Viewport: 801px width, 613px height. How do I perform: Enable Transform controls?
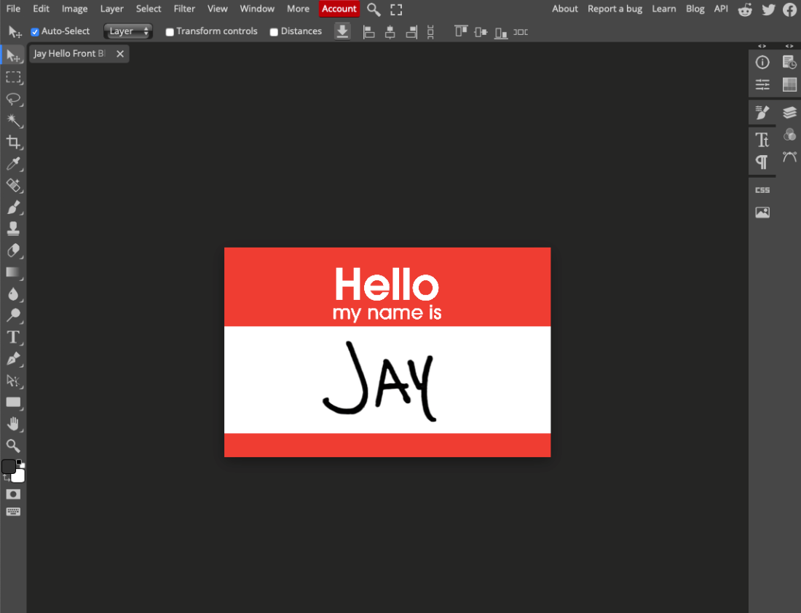pos(170,31)
